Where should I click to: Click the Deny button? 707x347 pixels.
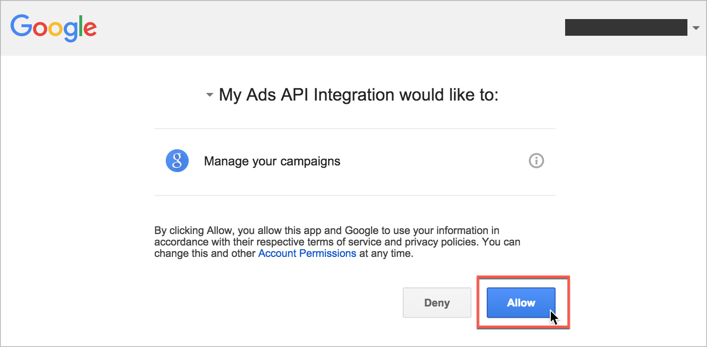pyautogui.click(x=437, y=303)
